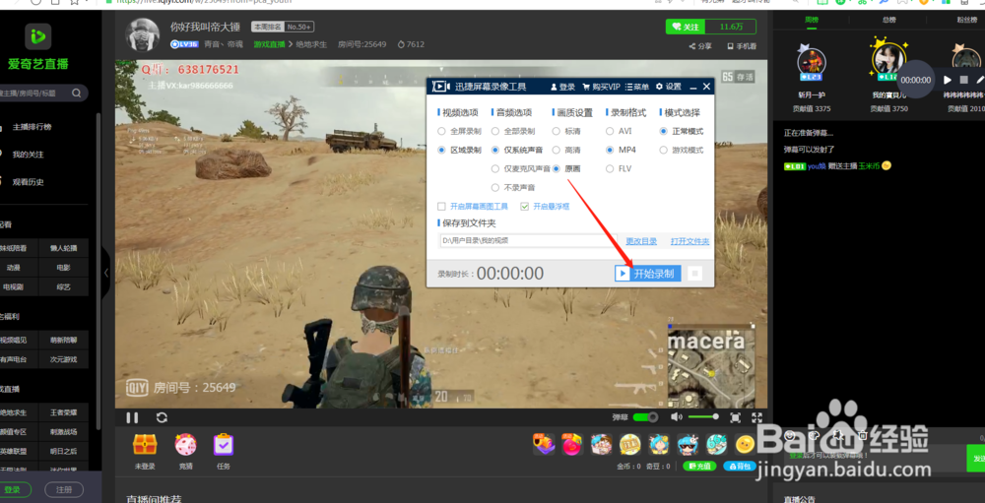985x503 pixels.
Task: Click stop on the floating recorder bar
Action: point(963,80)
